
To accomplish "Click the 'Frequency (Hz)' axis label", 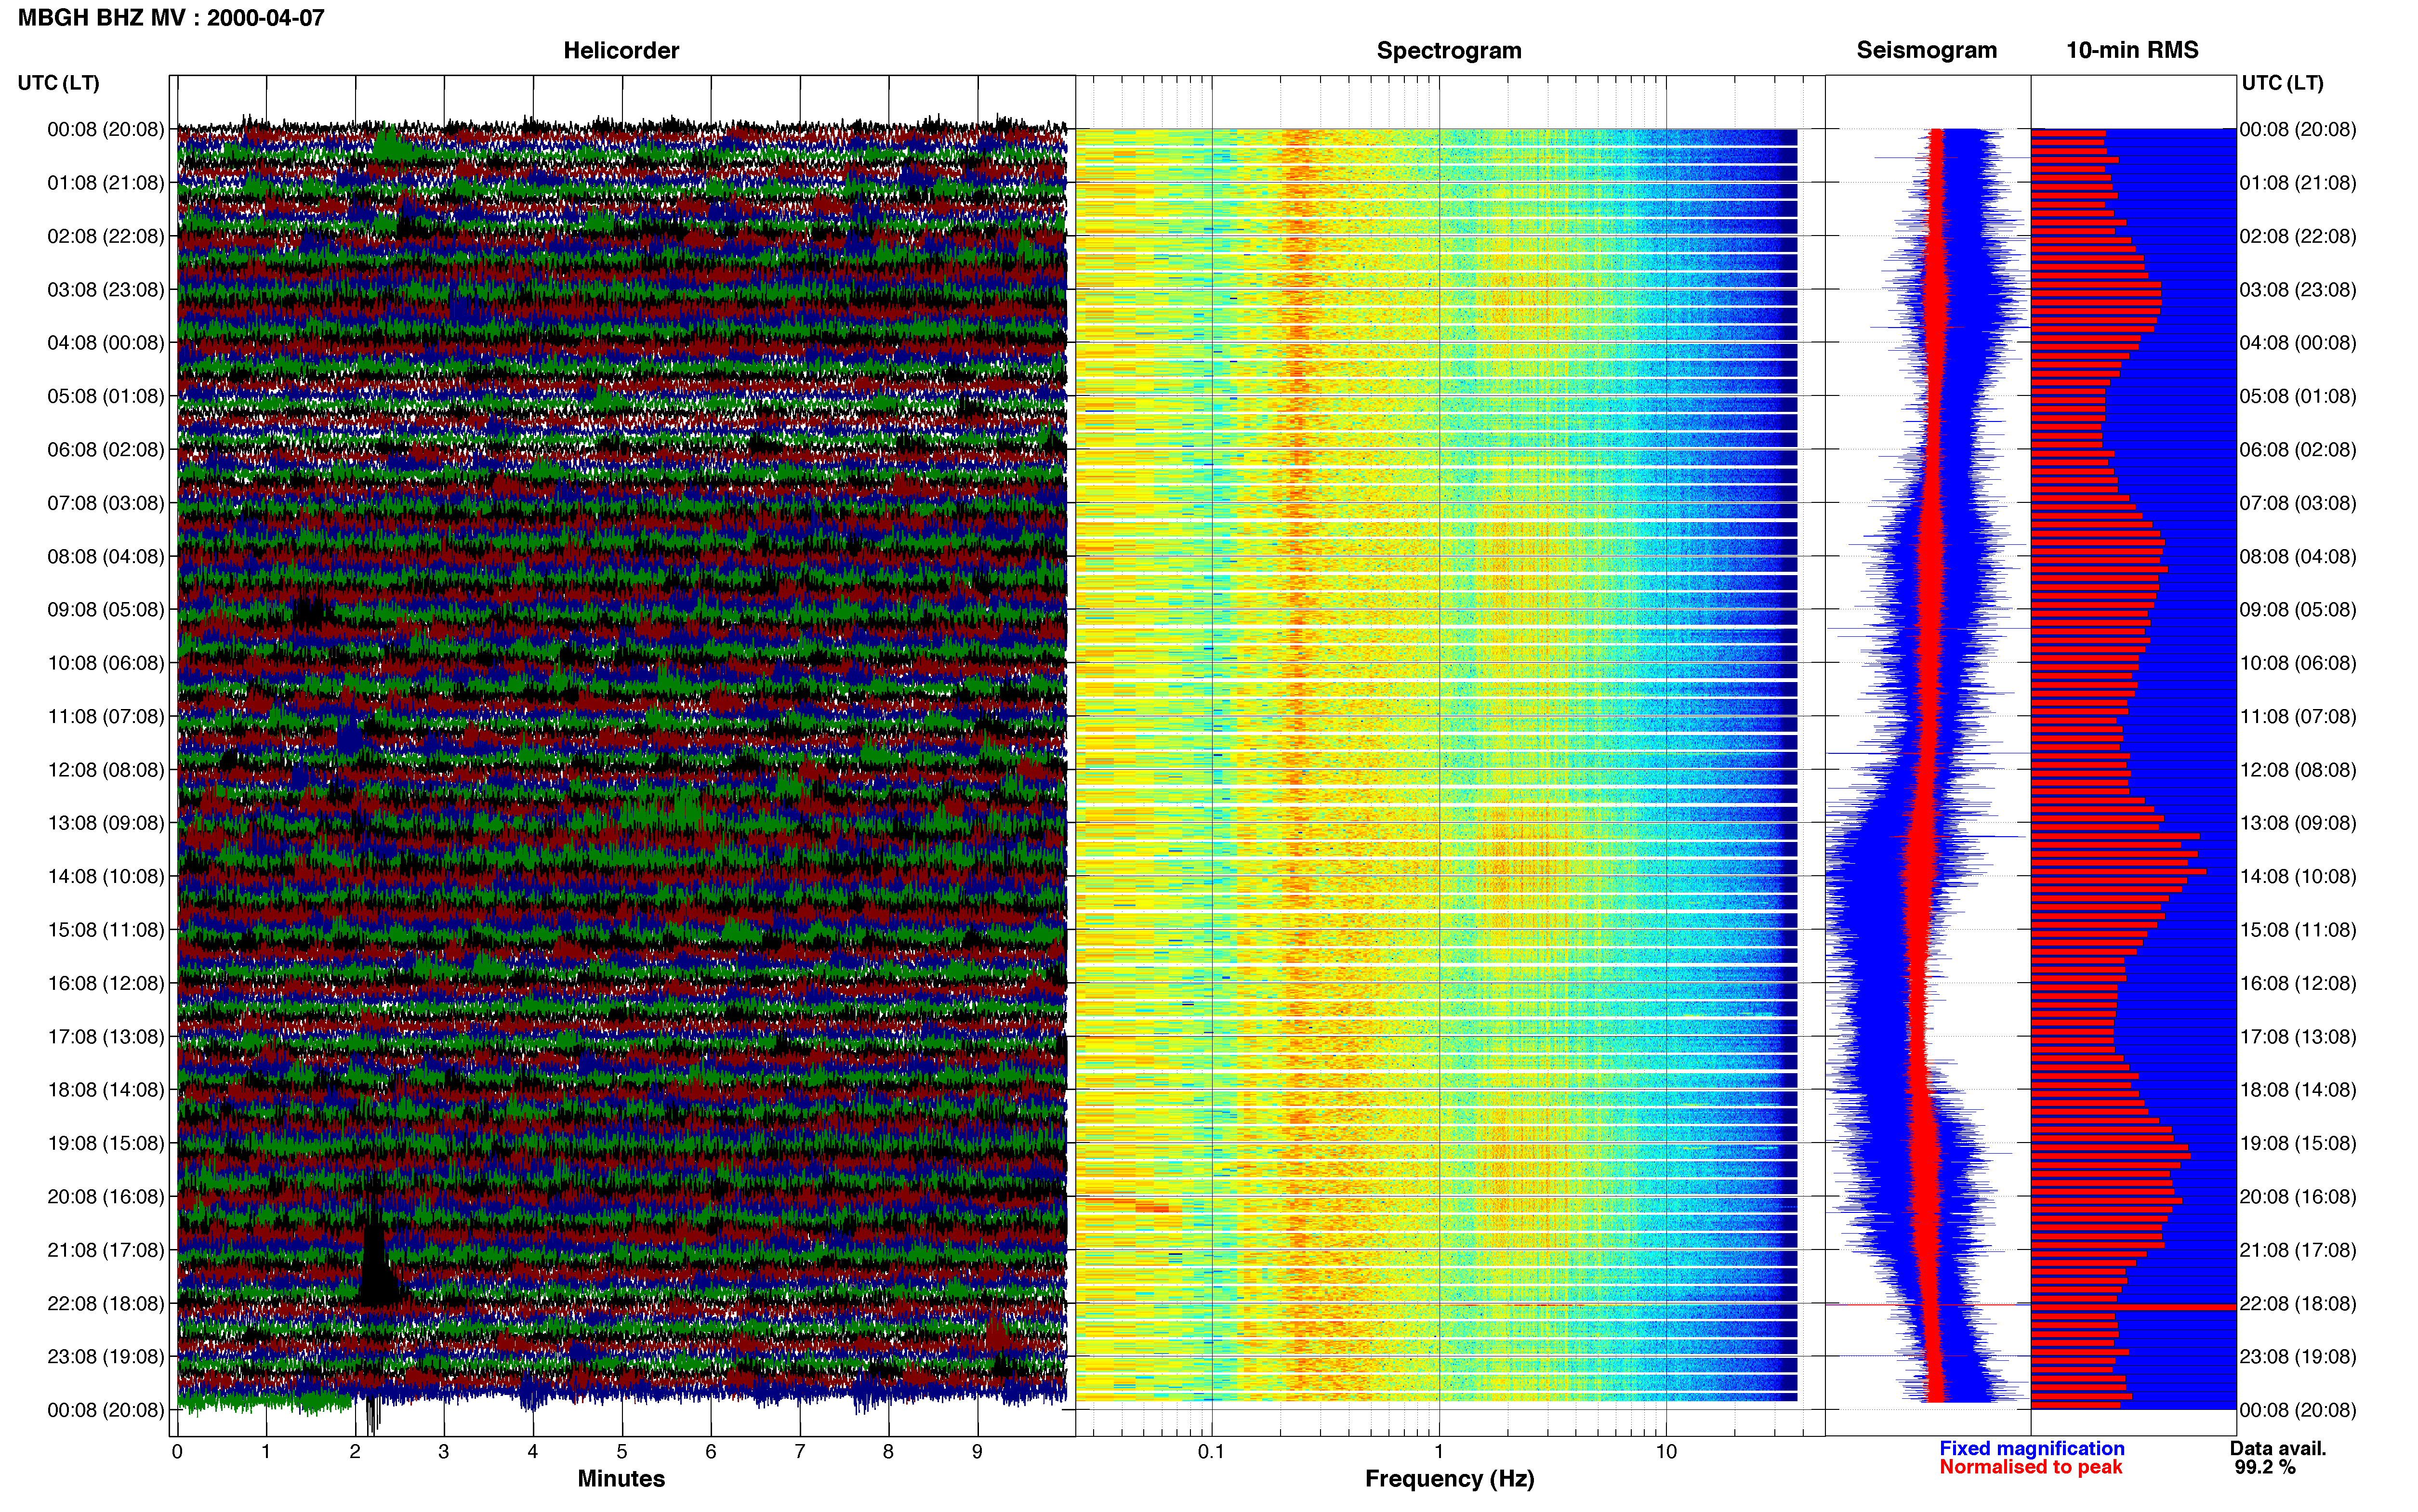I will pos(1449,1479).
